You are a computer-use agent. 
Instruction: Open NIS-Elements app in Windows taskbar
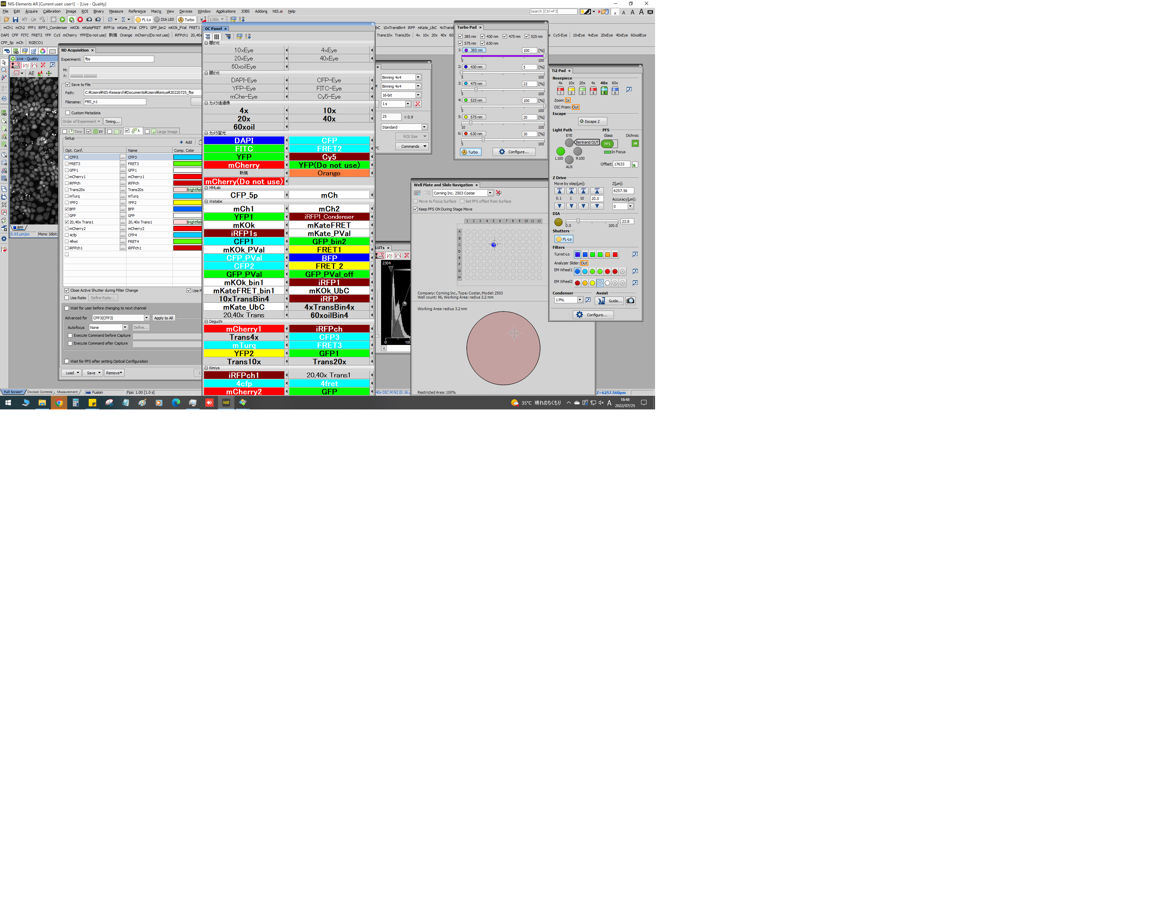[x=226, y=403]
